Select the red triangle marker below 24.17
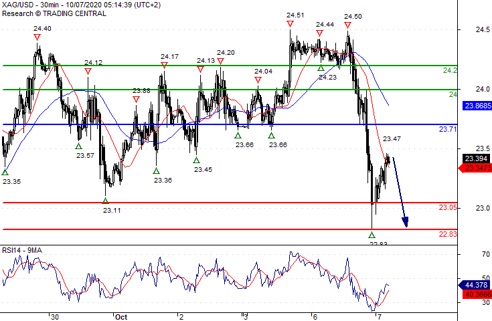 (x=164, y=66)
